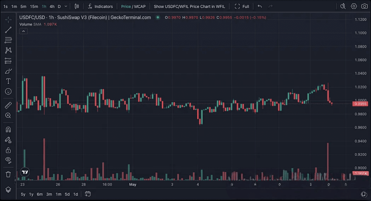Click the trash remove objects icon

click(x=8, y=174)
